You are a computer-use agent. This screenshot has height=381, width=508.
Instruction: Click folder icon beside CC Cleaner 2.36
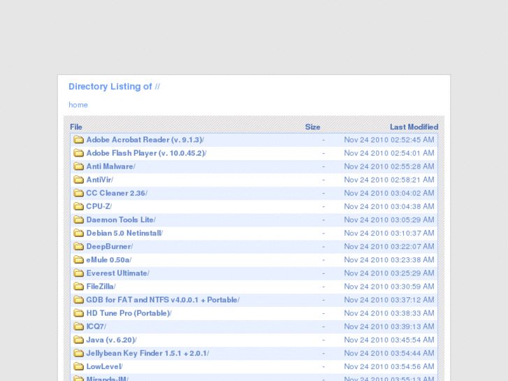click(78, 193)
